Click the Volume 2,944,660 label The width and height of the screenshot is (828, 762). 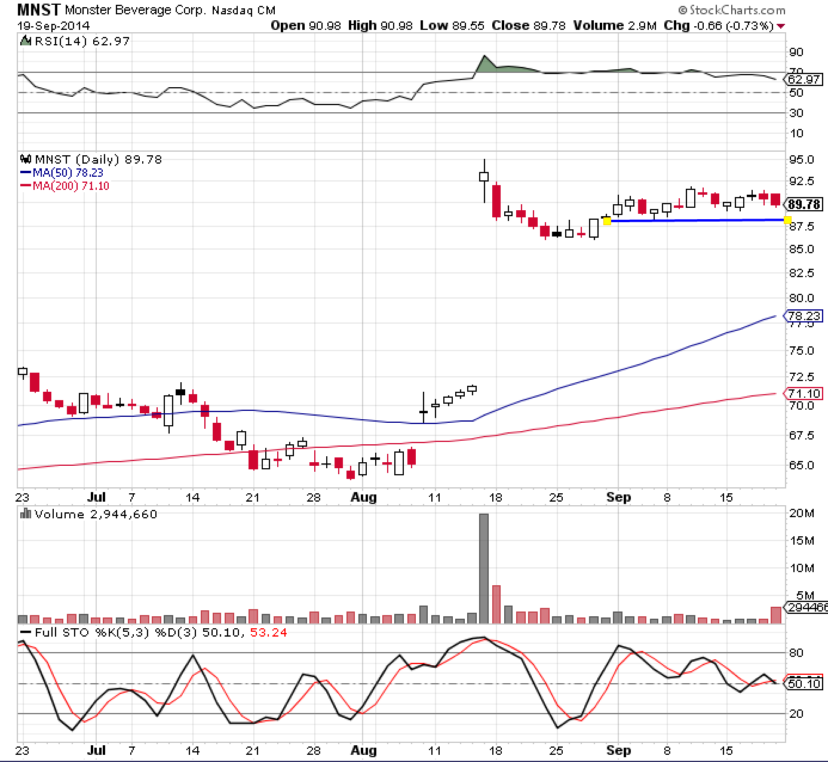coord(96,514)
